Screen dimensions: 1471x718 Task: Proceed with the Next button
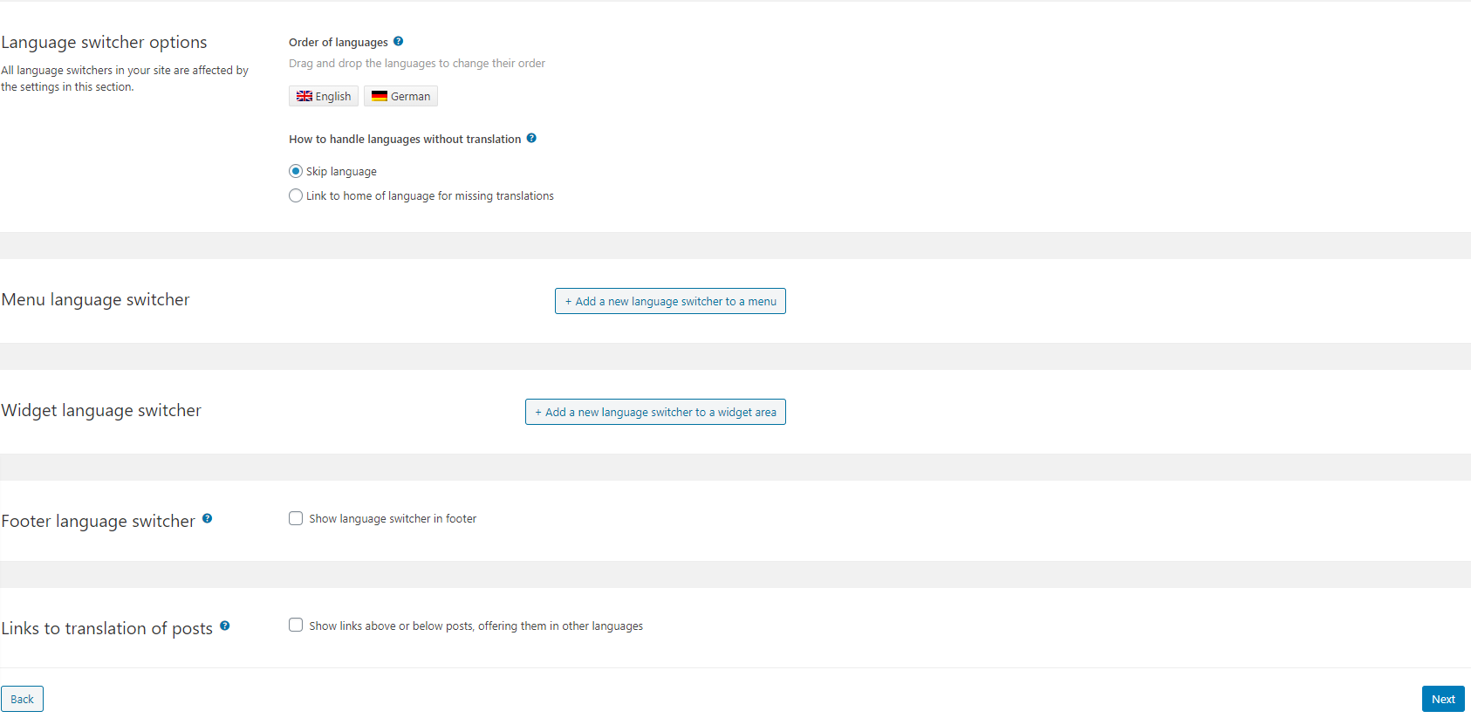tap(1443, 699)
